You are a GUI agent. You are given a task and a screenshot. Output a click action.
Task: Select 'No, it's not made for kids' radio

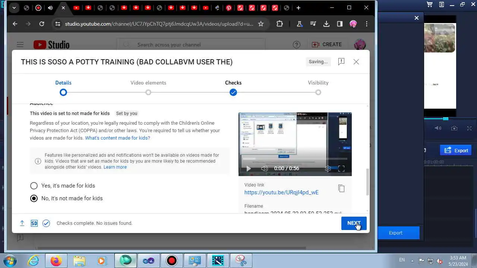(34, 198)
